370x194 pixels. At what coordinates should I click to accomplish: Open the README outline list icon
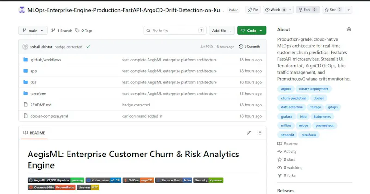(259, 133)
